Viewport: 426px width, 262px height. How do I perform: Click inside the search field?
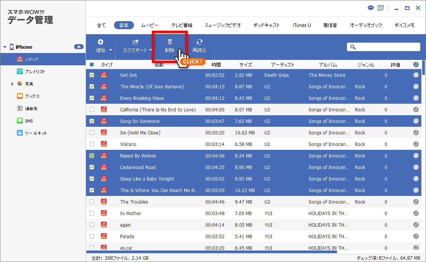384,47
